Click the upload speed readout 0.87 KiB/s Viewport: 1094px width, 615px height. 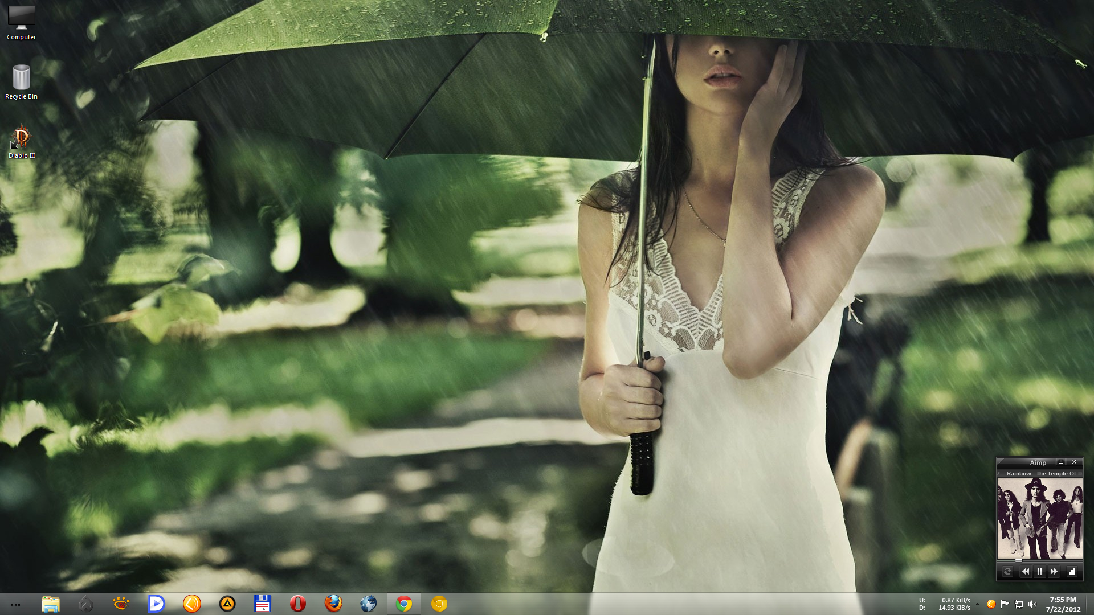pyautogui.click(x=956, y=600)
